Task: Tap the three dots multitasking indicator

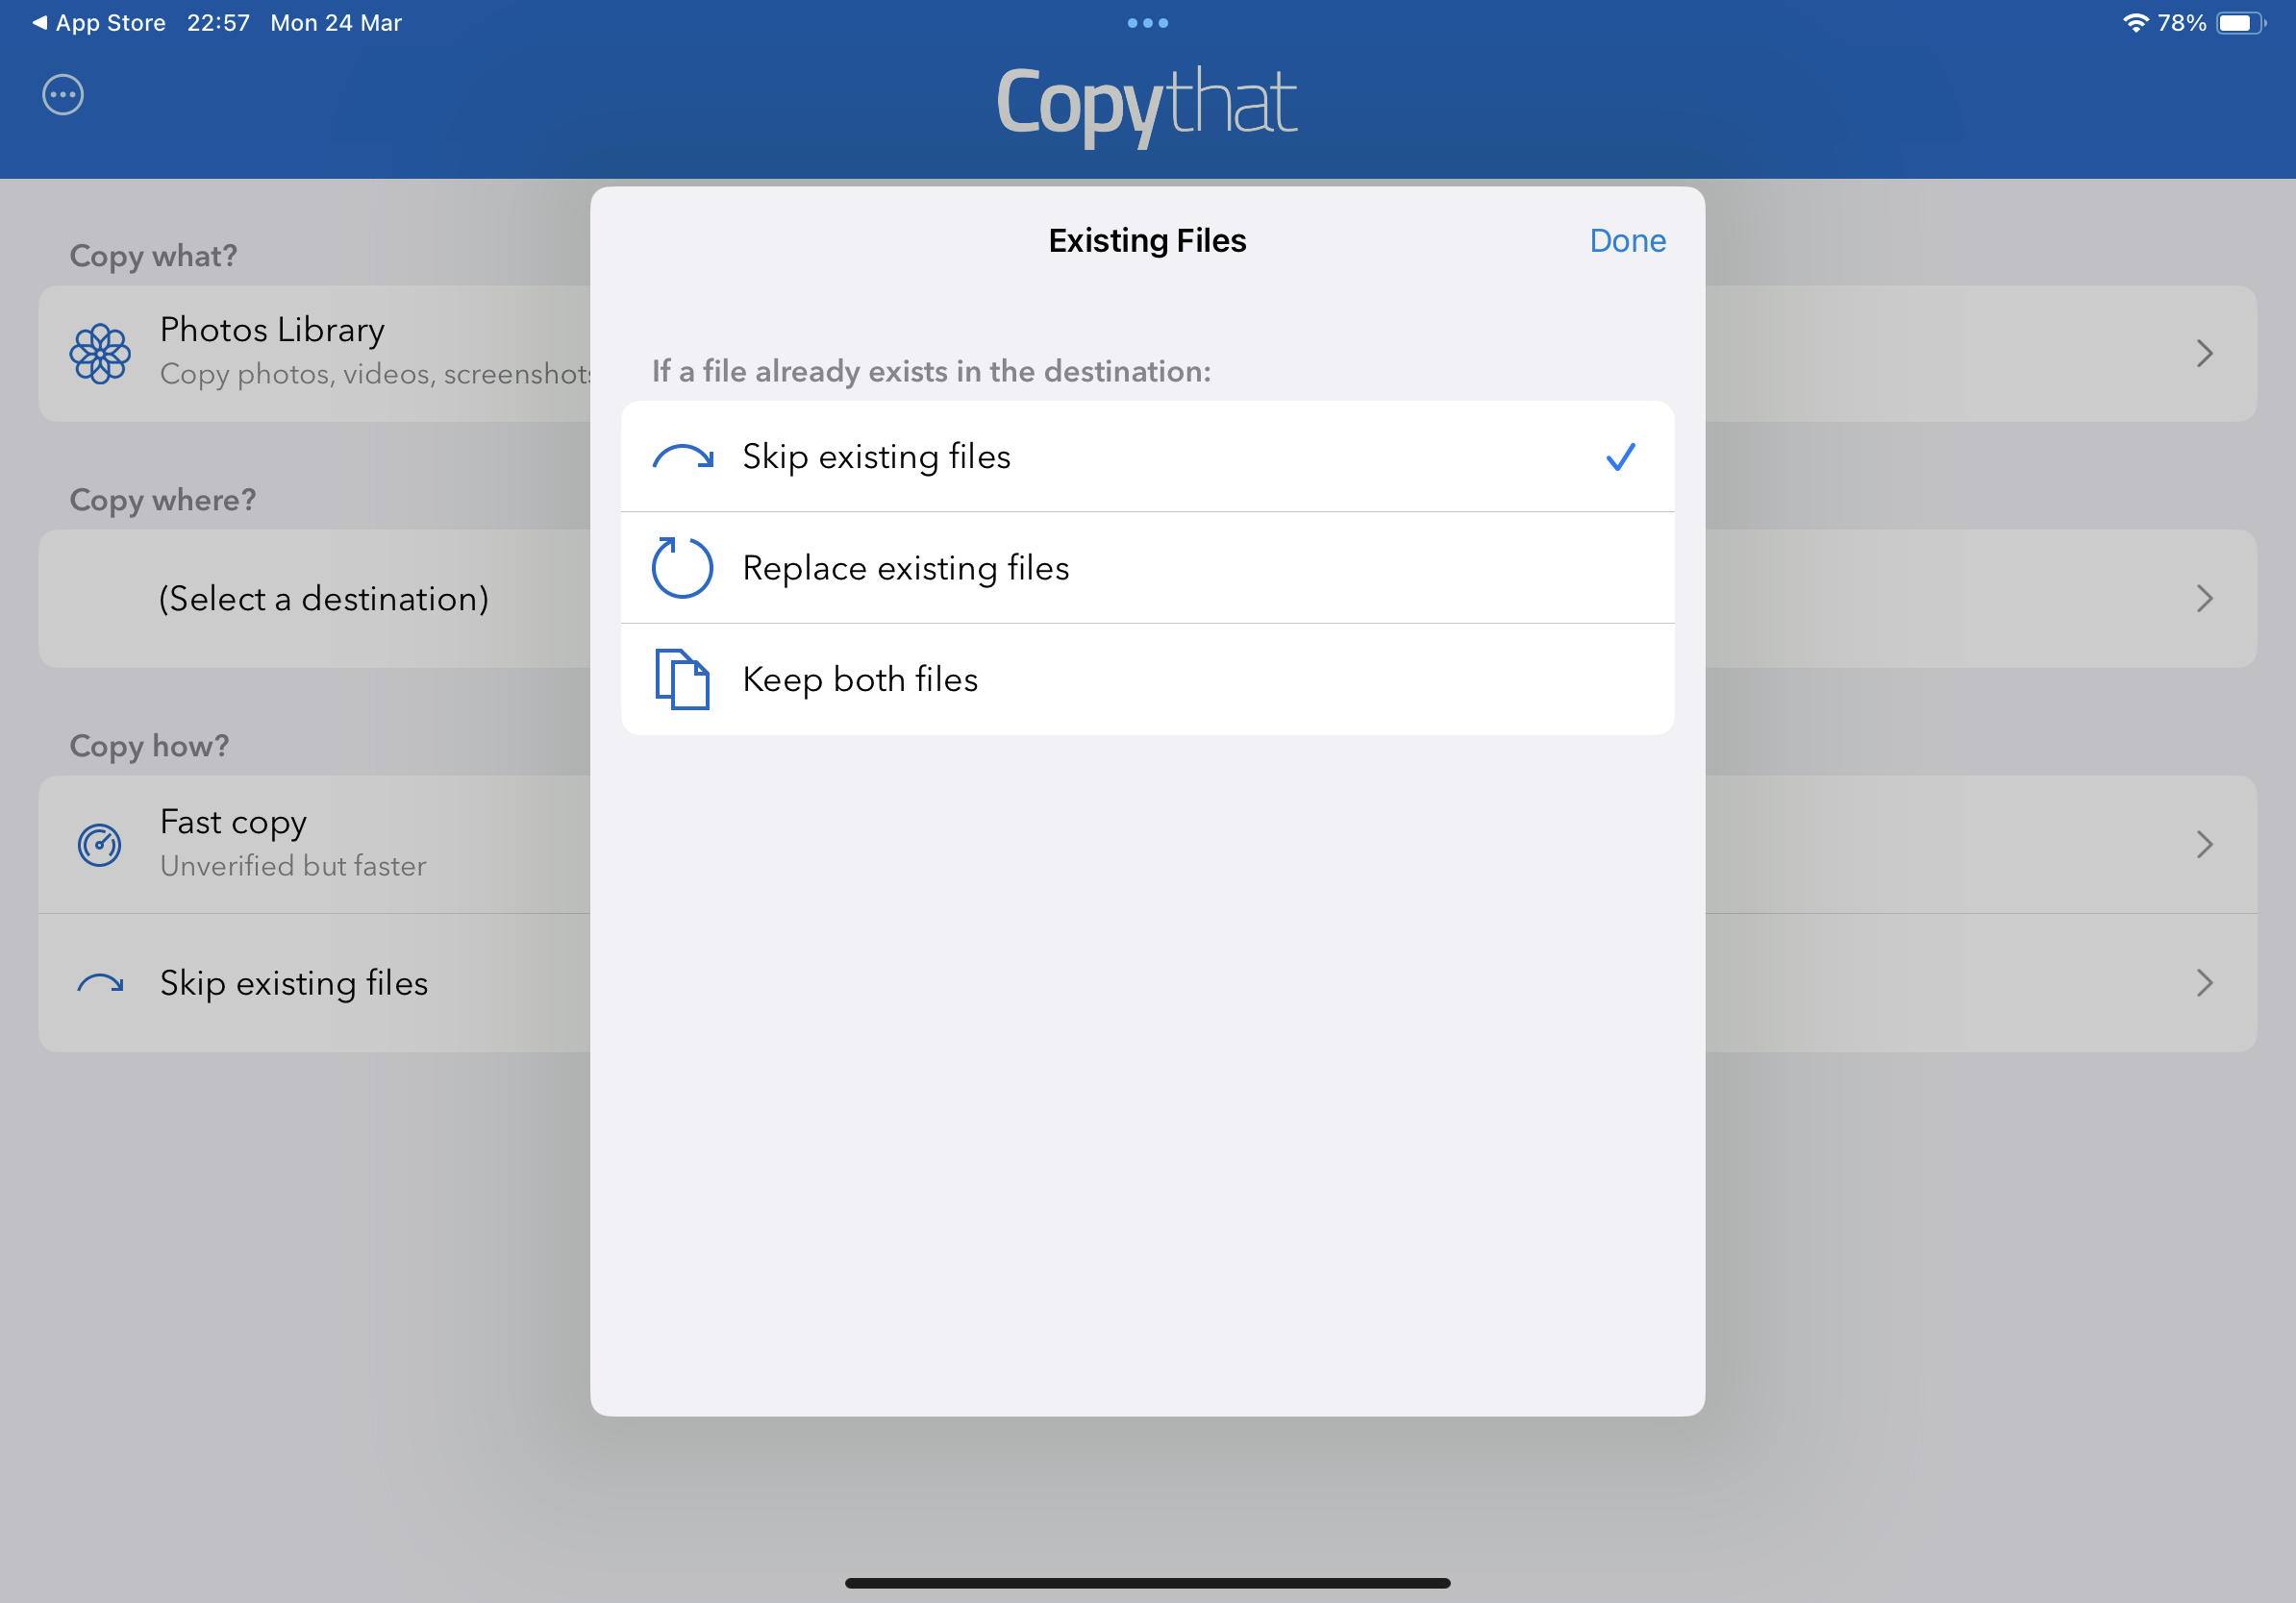Action: click(1147, 23)
